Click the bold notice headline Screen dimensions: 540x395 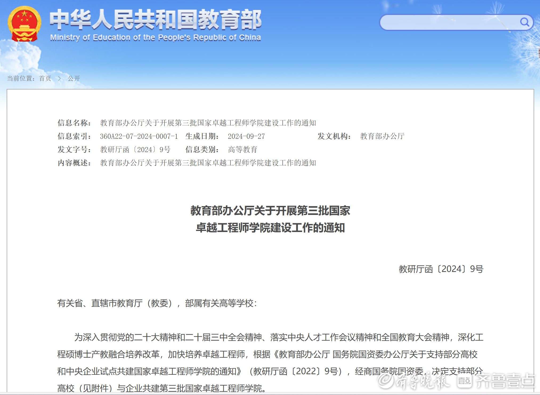(x=270, y=219)
